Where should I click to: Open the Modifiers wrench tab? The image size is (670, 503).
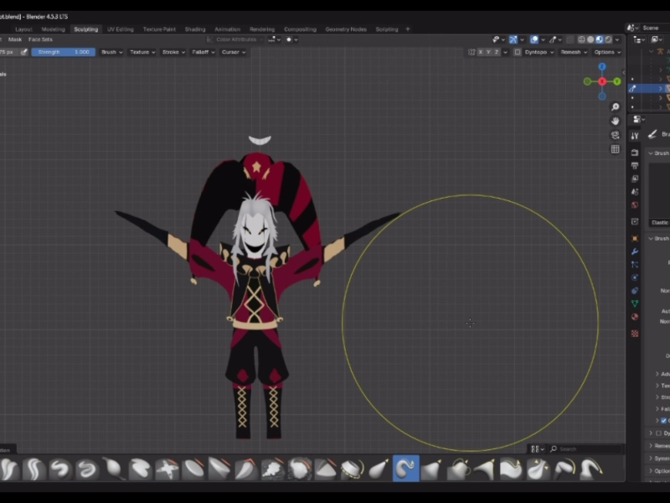[x=635, y=251]
